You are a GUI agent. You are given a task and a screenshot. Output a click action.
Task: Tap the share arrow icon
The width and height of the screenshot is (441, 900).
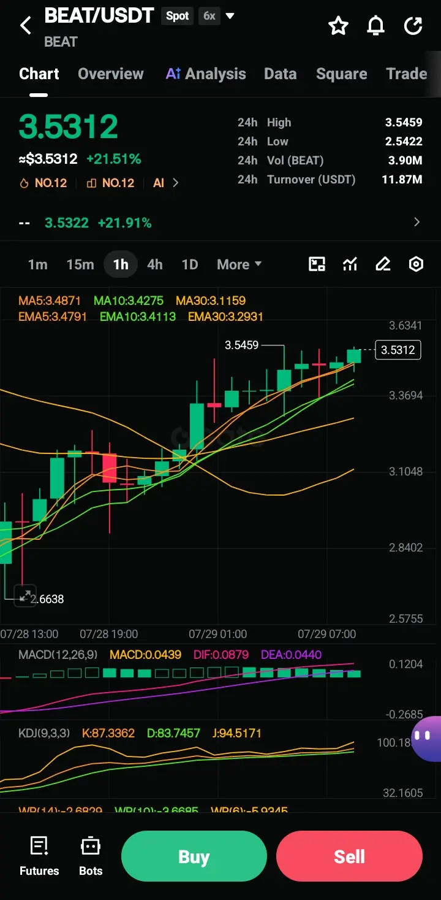[x=413, y=26]
